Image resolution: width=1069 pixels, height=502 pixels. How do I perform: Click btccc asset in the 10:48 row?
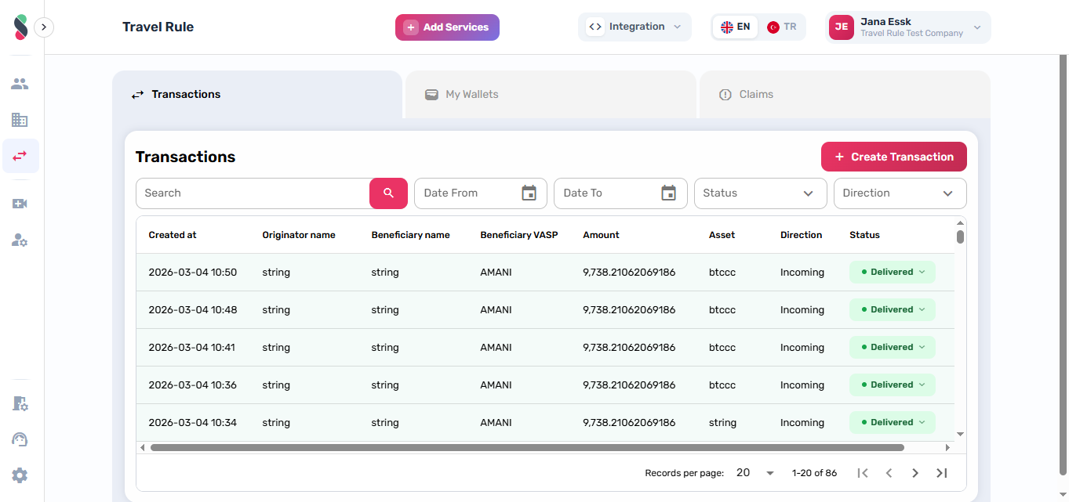pyautogui.click(x=722, y=310)
